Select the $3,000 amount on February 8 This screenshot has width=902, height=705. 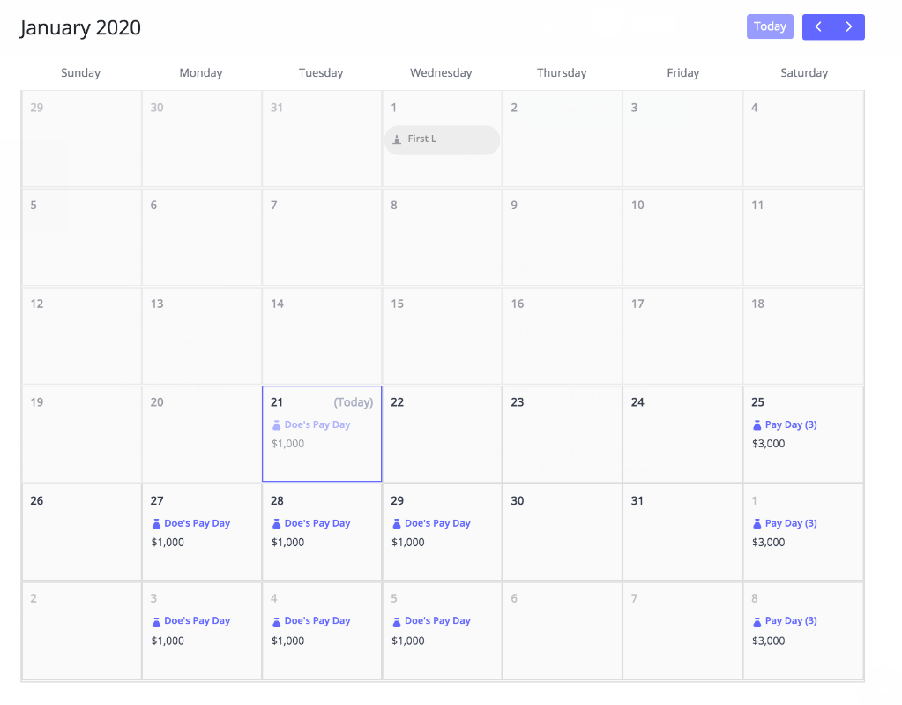point(769,641)
